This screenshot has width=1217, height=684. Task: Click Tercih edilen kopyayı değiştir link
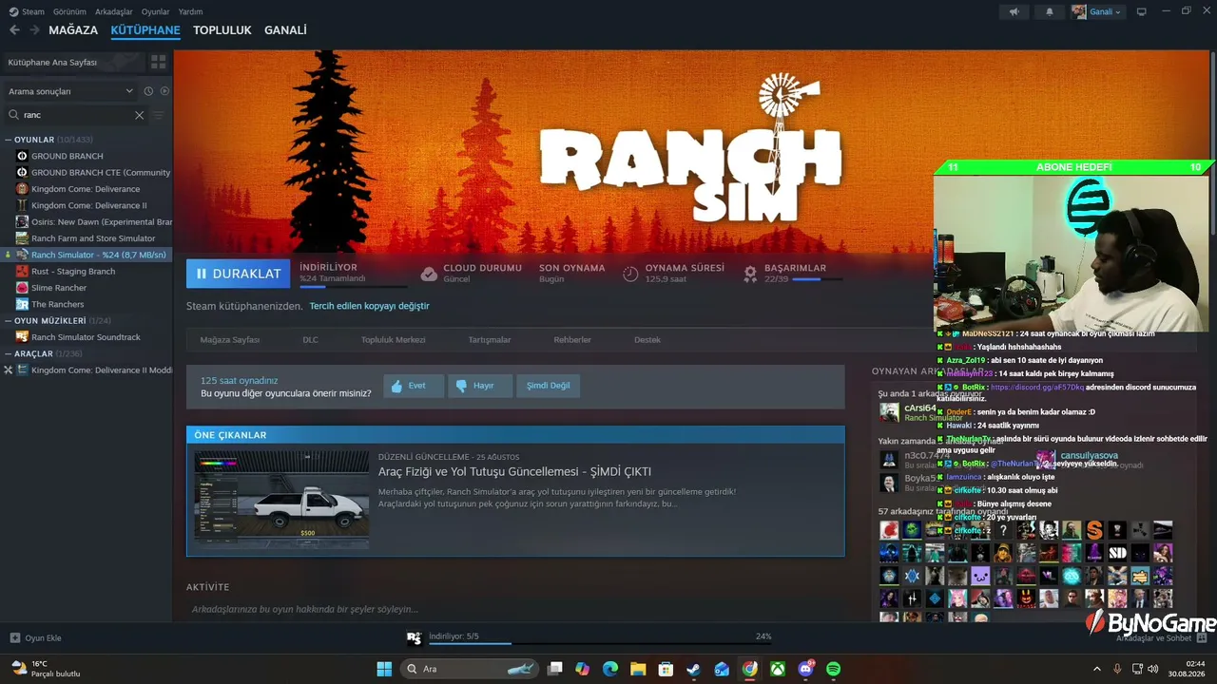[x=369, y=306]
